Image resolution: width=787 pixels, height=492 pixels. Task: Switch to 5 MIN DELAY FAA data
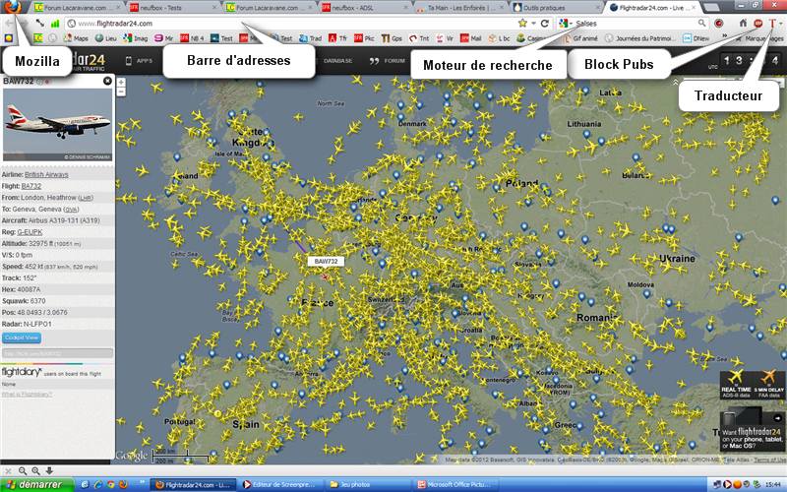[x=768, y=385]
